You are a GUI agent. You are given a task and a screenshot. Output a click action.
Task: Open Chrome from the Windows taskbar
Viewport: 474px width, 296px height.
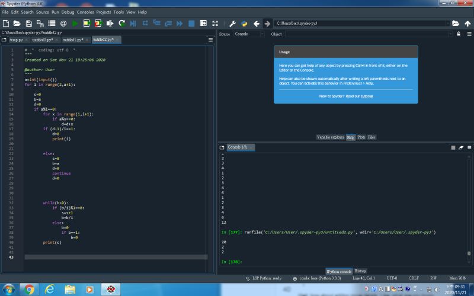coord(29,289)
